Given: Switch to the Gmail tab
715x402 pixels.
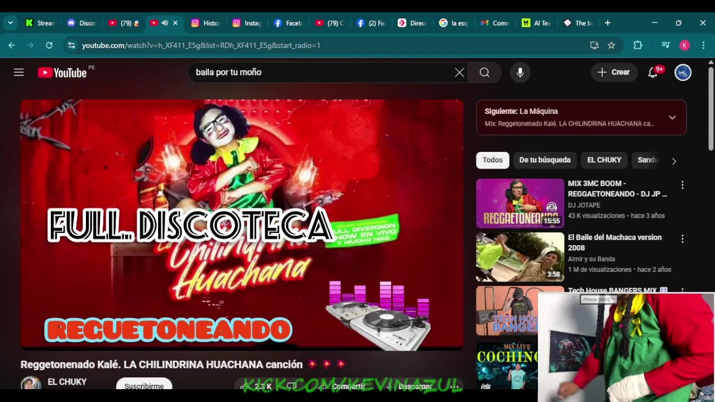Looking at the screenshot, I should [x=495, y=23].
